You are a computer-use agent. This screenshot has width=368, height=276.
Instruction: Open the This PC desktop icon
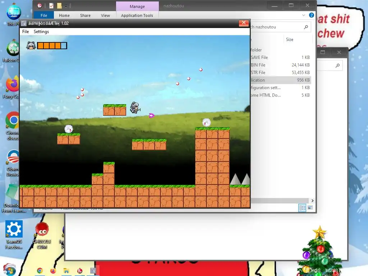point(13,14)
